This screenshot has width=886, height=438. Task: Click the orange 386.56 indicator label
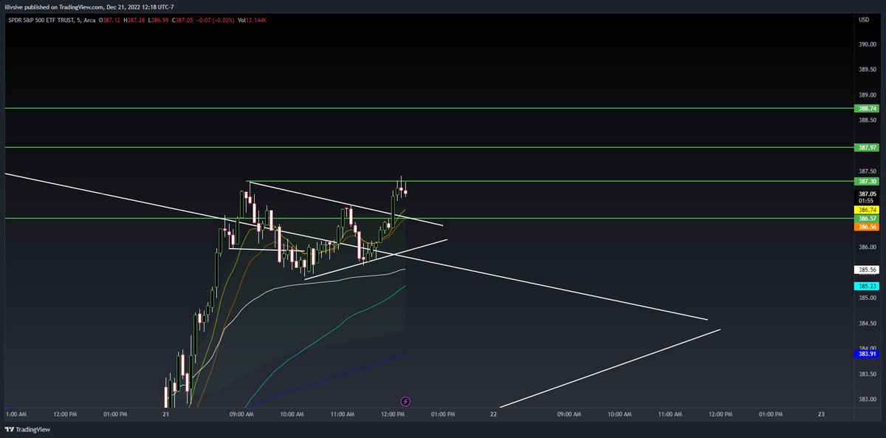pos(867,227)
